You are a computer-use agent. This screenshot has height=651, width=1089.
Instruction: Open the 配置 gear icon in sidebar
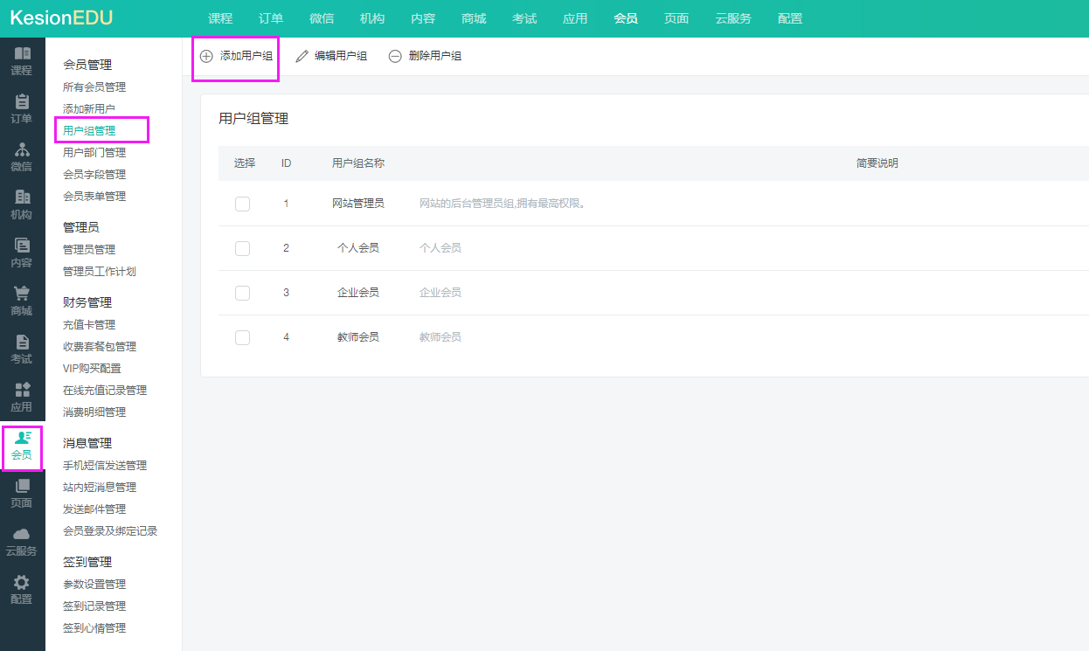(x=23, y=583)
